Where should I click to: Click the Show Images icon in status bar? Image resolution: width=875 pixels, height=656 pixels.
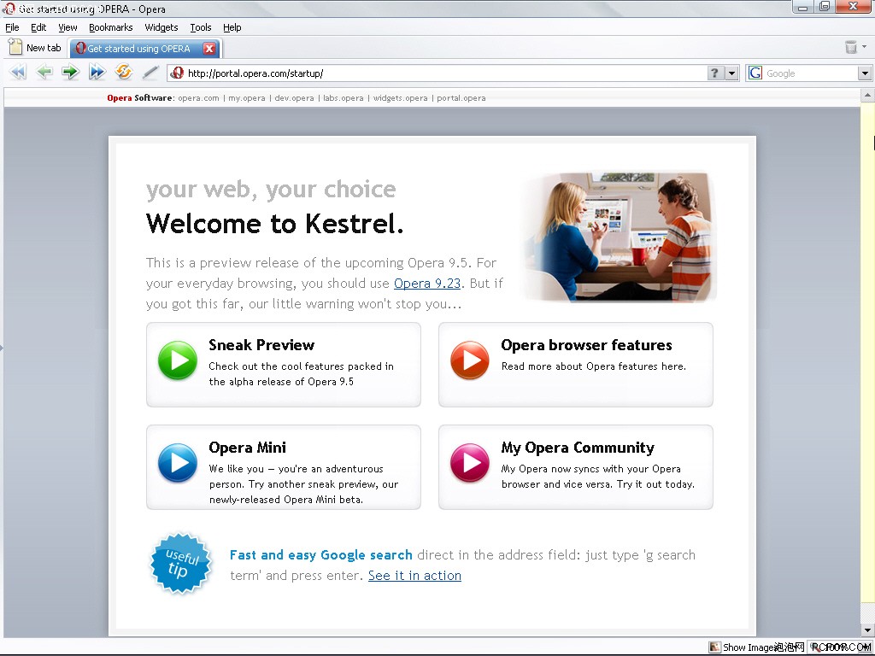coord(715,647)
